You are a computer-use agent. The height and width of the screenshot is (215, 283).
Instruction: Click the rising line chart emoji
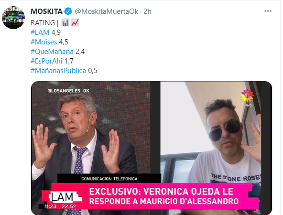[75, 23]
